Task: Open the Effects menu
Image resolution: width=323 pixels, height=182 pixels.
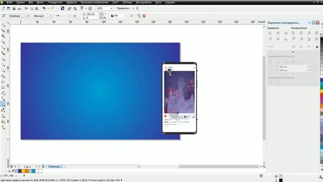Action: 72,3
